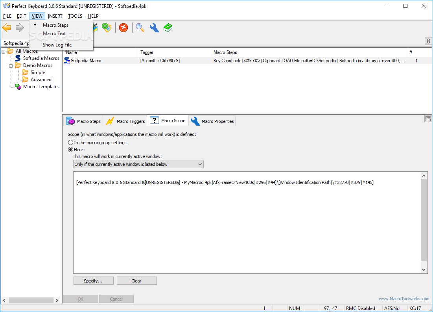Click the green plus add macro icon
Viewport: 433px width, 312px height.
pos(107,28)
